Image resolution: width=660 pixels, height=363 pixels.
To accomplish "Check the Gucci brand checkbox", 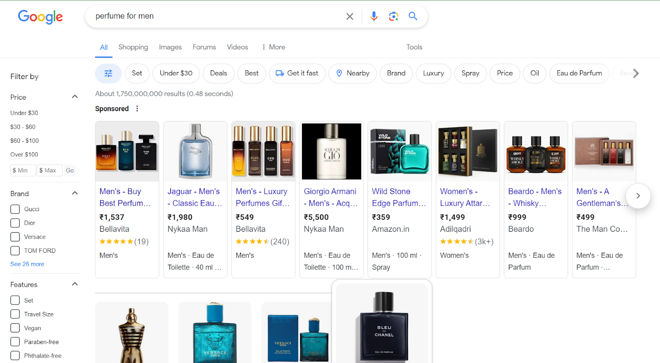I will point(15,209).
